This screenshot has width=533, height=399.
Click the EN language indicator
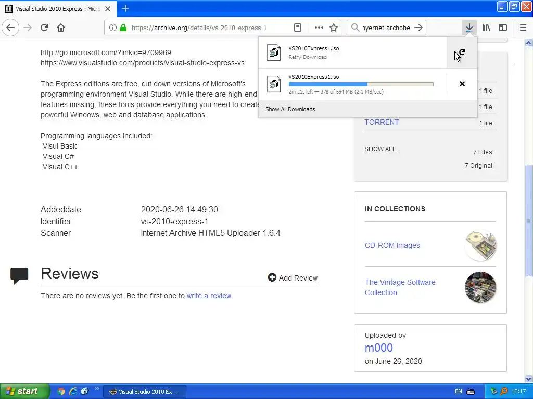(x=458, y=392)
